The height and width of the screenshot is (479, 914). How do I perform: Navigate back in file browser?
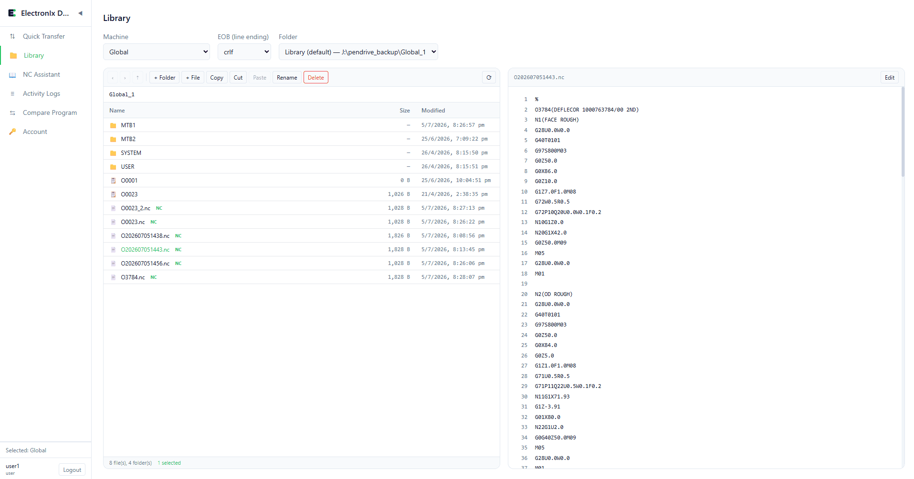click(113, 78)
